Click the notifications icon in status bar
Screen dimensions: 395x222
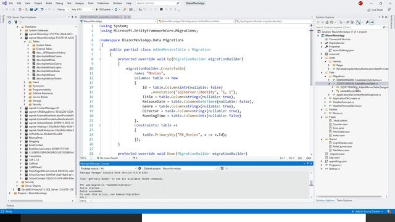pyautogui.click(x=389, y=212)
